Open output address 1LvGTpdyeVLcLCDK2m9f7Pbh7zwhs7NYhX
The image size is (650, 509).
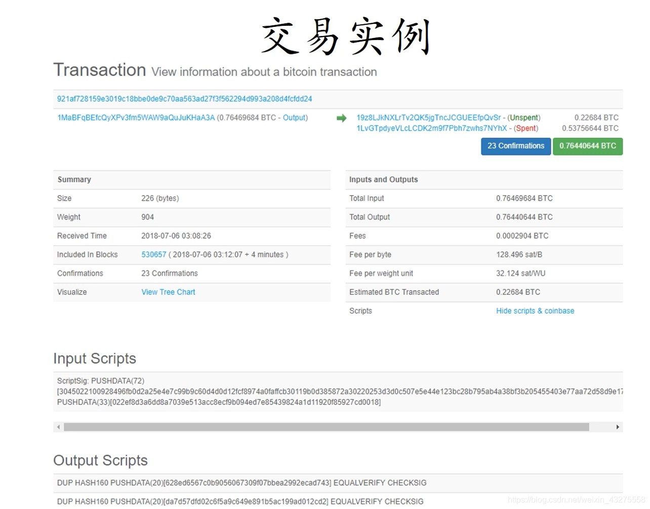[x=432, y=128]
